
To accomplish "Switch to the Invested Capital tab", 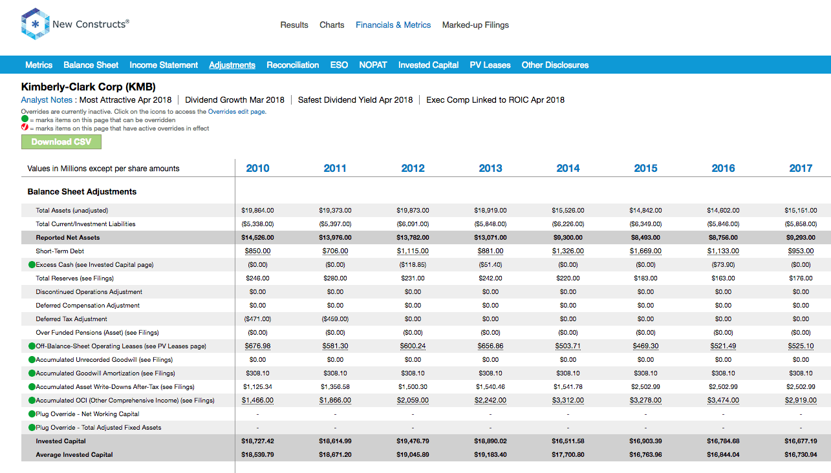I will (x=429, y=65).
